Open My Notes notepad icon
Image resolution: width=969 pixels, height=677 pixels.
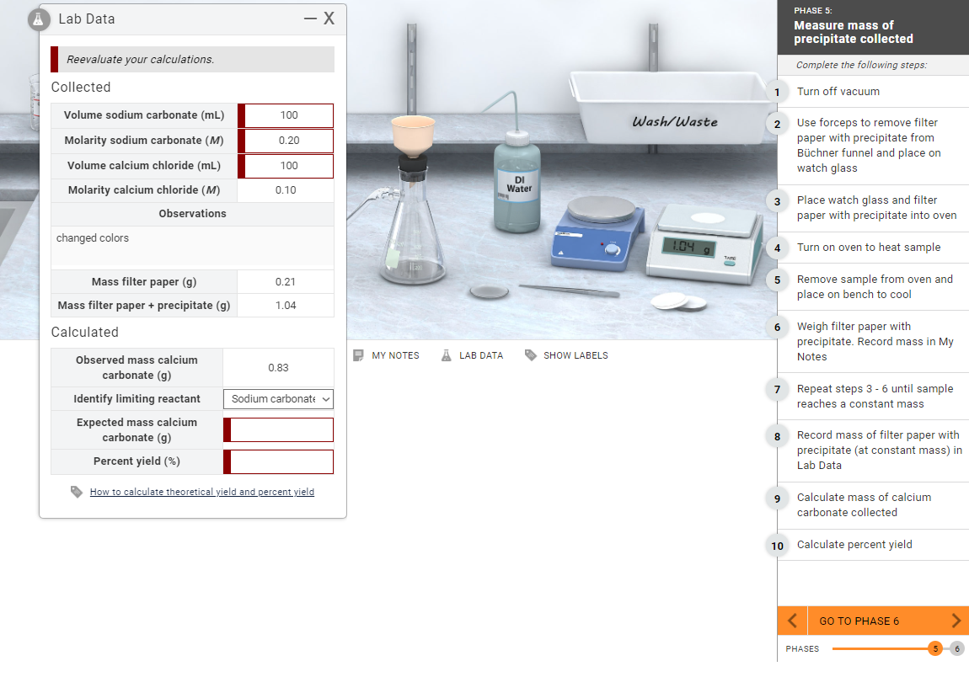[x=358, y=355]
